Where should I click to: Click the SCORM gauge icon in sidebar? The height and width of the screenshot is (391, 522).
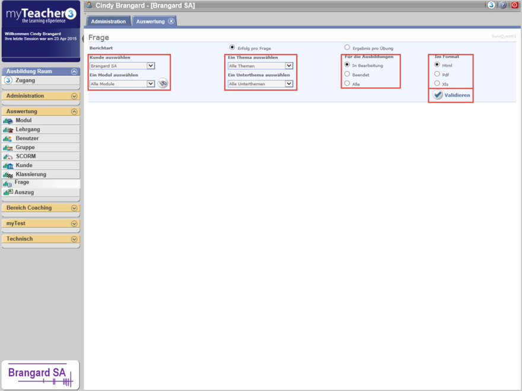(x=8, y=156)
